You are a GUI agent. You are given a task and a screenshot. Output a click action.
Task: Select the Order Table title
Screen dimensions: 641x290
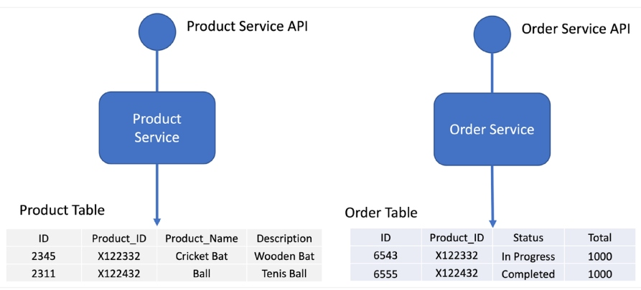pos(381,213)
